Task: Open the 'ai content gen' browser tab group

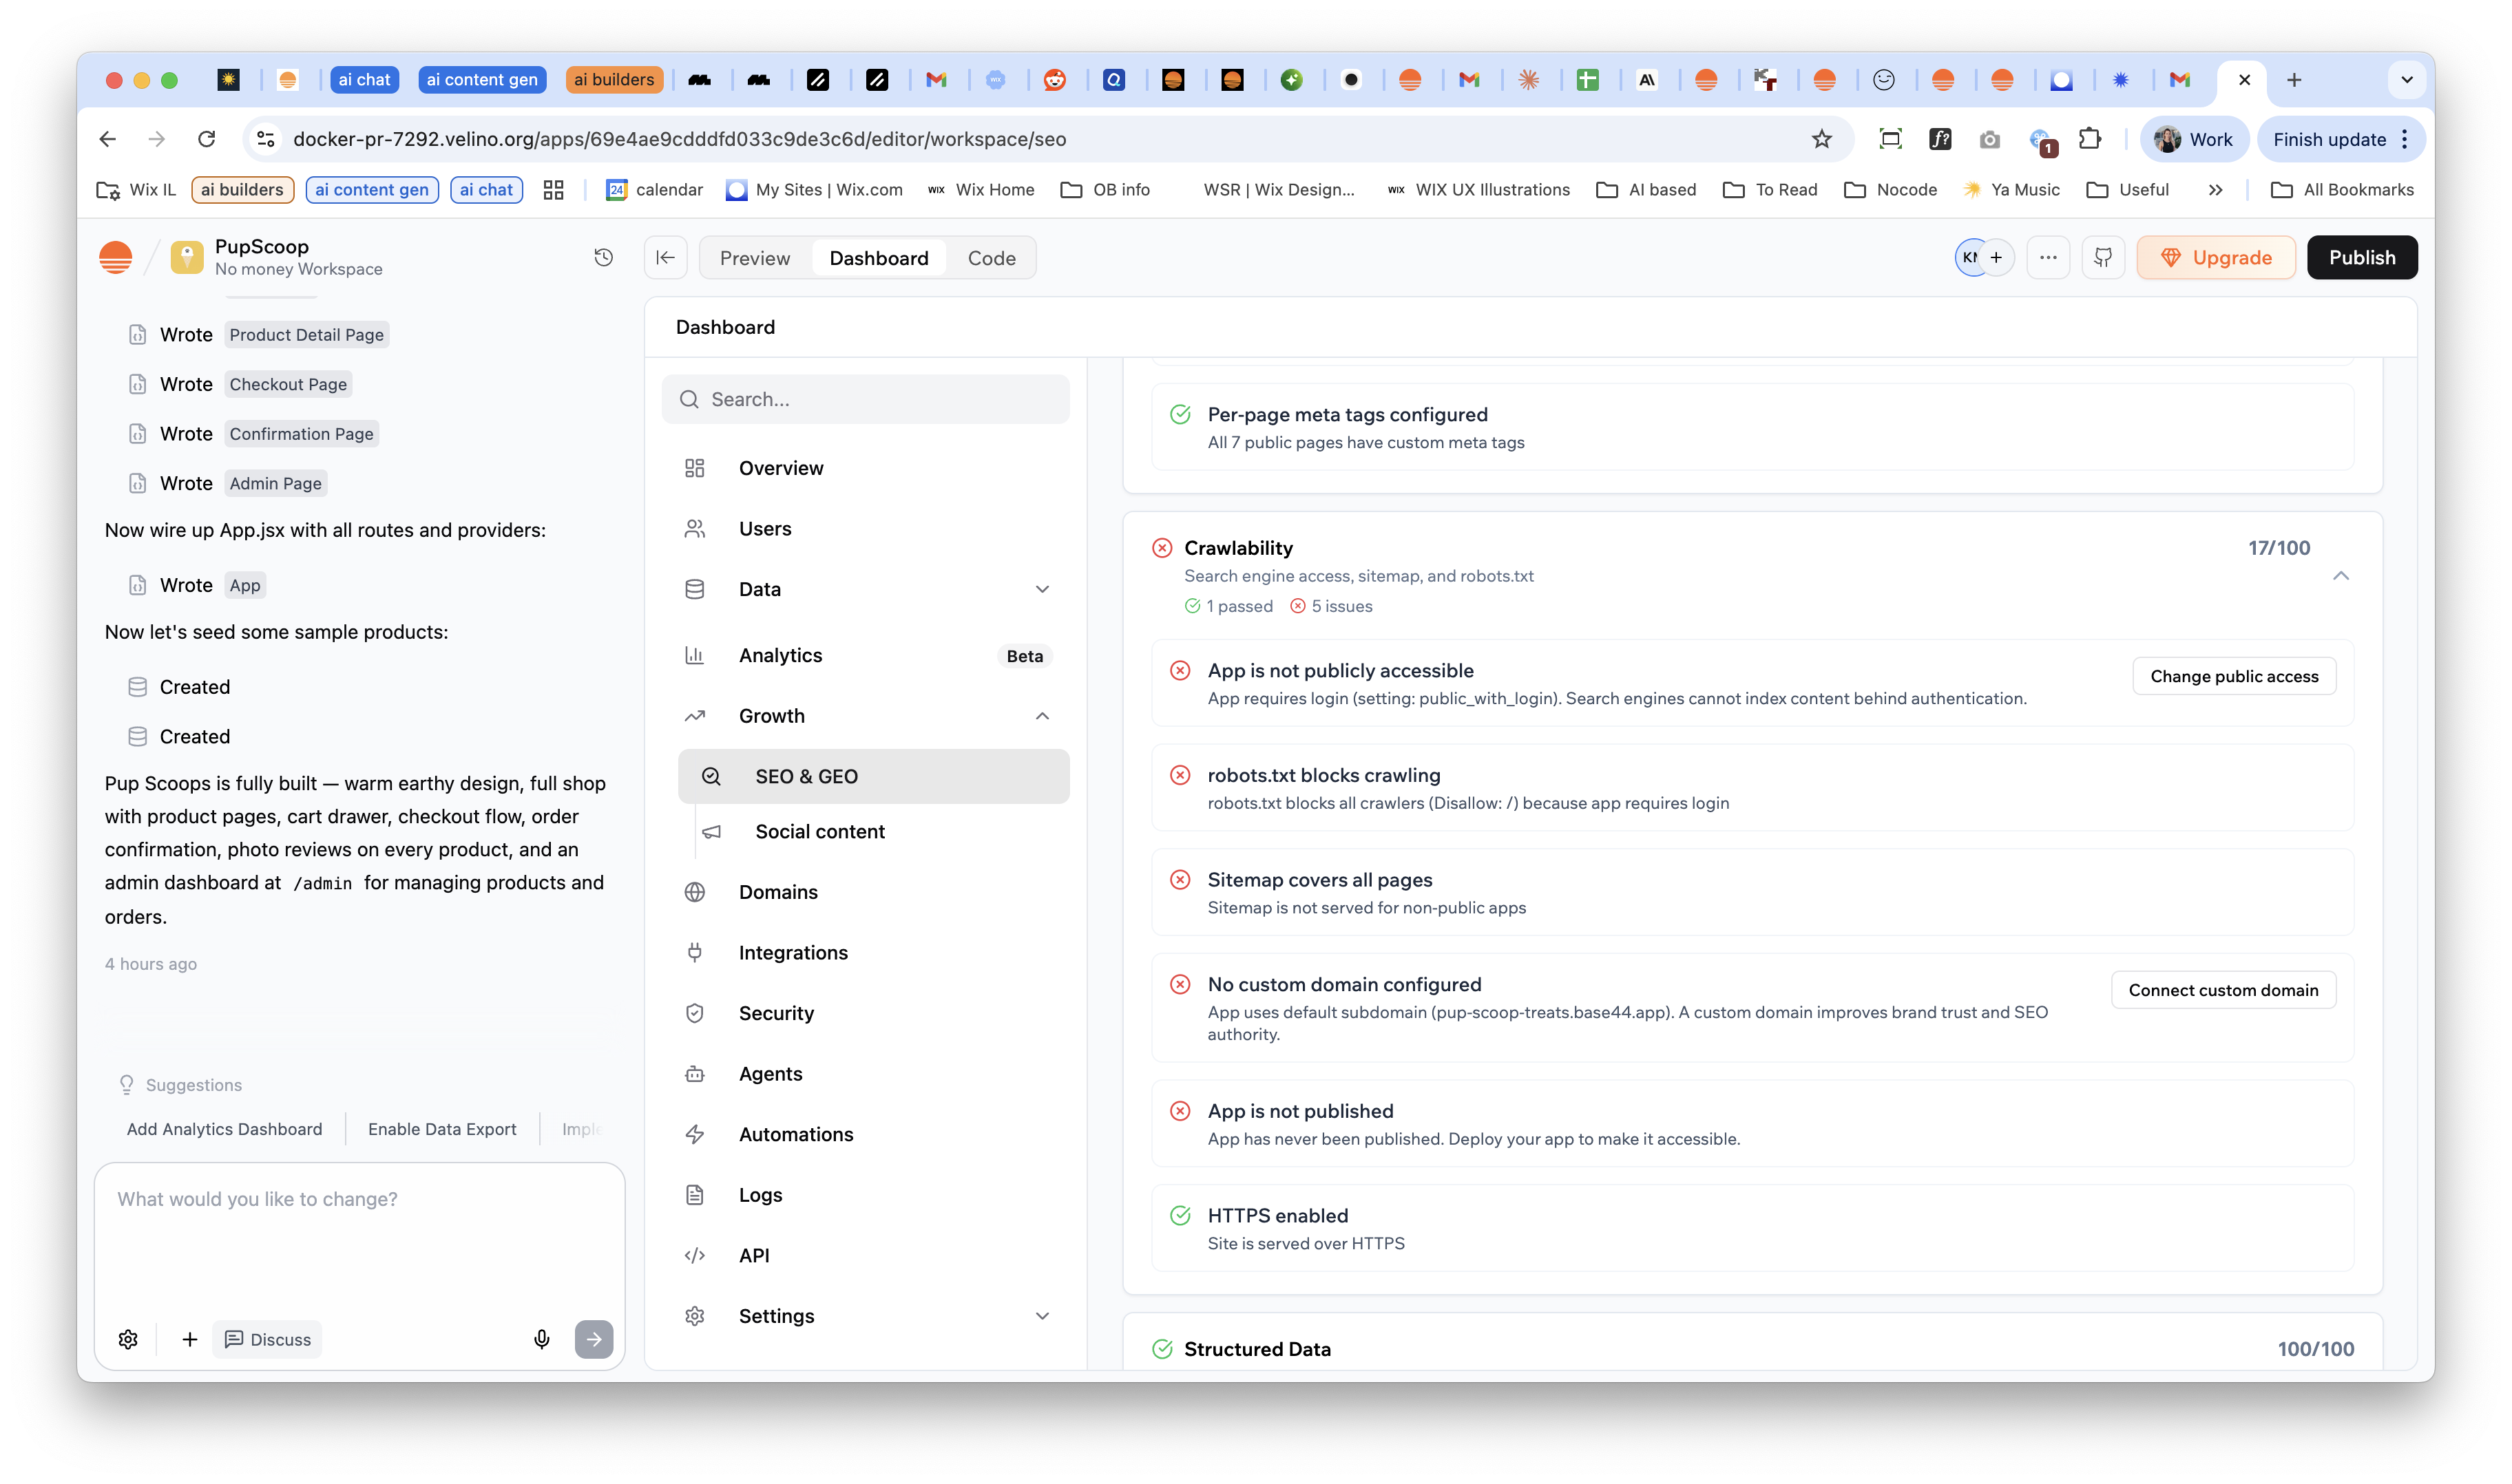Action: click(481, 80)
